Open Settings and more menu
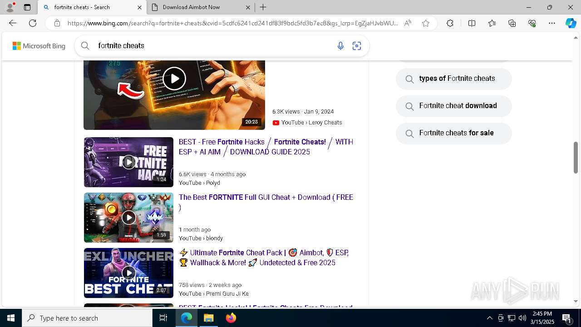The width and height of the screenshot is (581, 327). (552, 23)
